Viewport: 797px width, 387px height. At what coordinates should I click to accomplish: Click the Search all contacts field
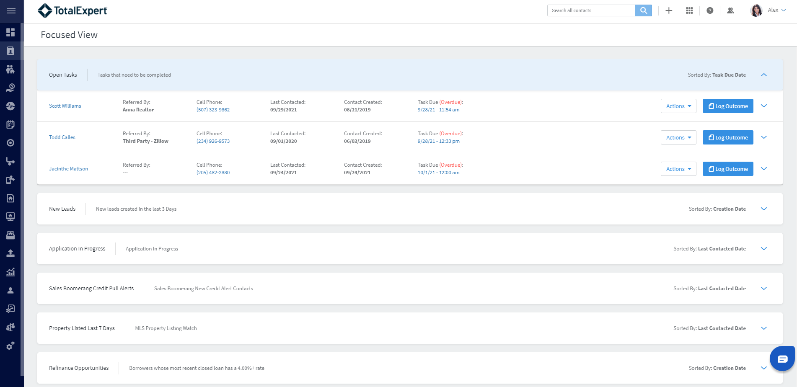591,10
